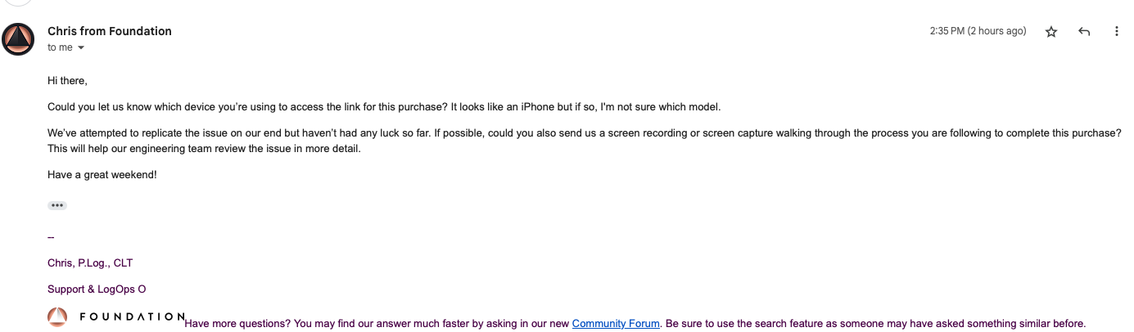Click the Foundation logo in the signature
This screenshot has height=332, width=1134.
[x=56, y=317]
